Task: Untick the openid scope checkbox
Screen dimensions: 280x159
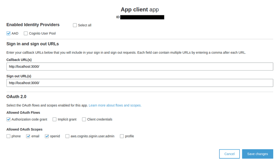Action: click(x=47, y=136)
